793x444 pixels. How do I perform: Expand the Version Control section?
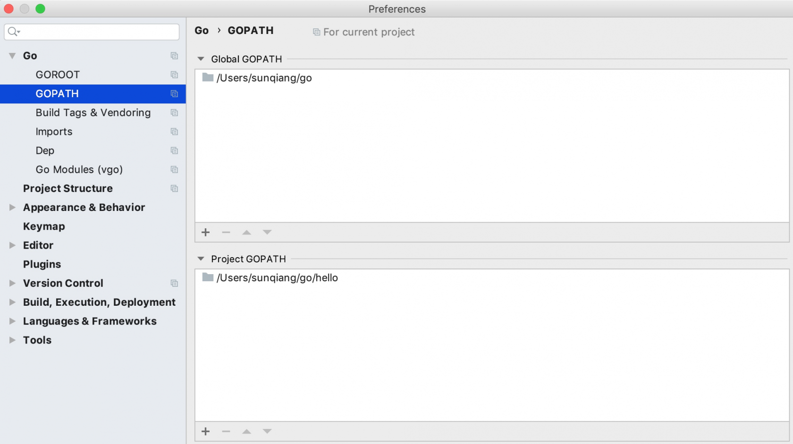click(x=12, y=283)
